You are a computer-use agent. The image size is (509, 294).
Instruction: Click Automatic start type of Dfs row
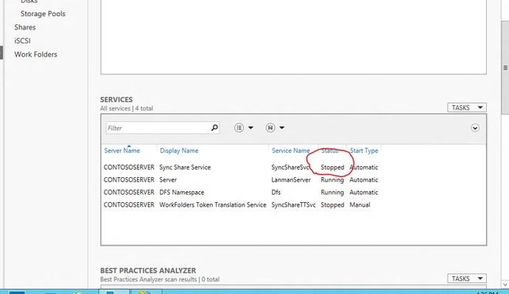(x=364, y=193)
